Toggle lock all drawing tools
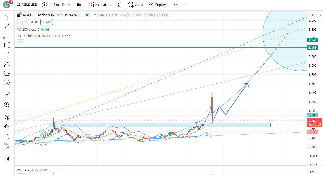323x175 pixels. pyautogui.click(x=7, y=136)
